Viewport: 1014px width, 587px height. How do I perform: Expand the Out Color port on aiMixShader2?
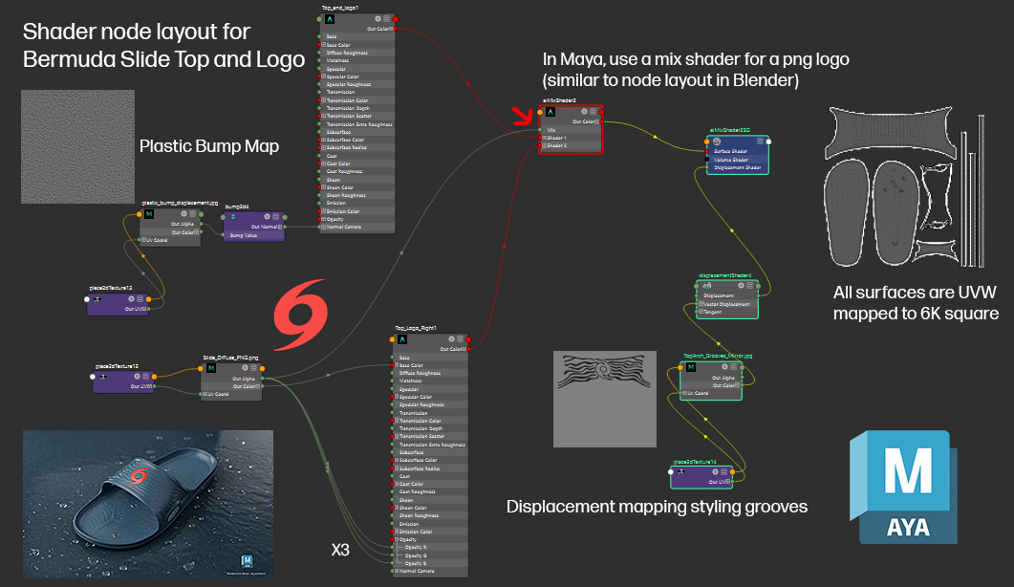point(596,121)
